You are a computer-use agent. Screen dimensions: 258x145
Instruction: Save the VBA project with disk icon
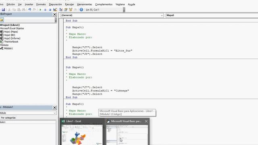point(3,10)
